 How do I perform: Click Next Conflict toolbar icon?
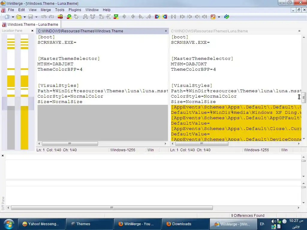pos(85,17)
